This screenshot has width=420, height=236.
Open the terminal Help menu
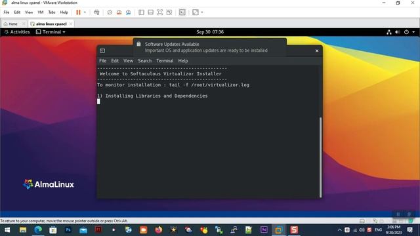click(183, 61)
